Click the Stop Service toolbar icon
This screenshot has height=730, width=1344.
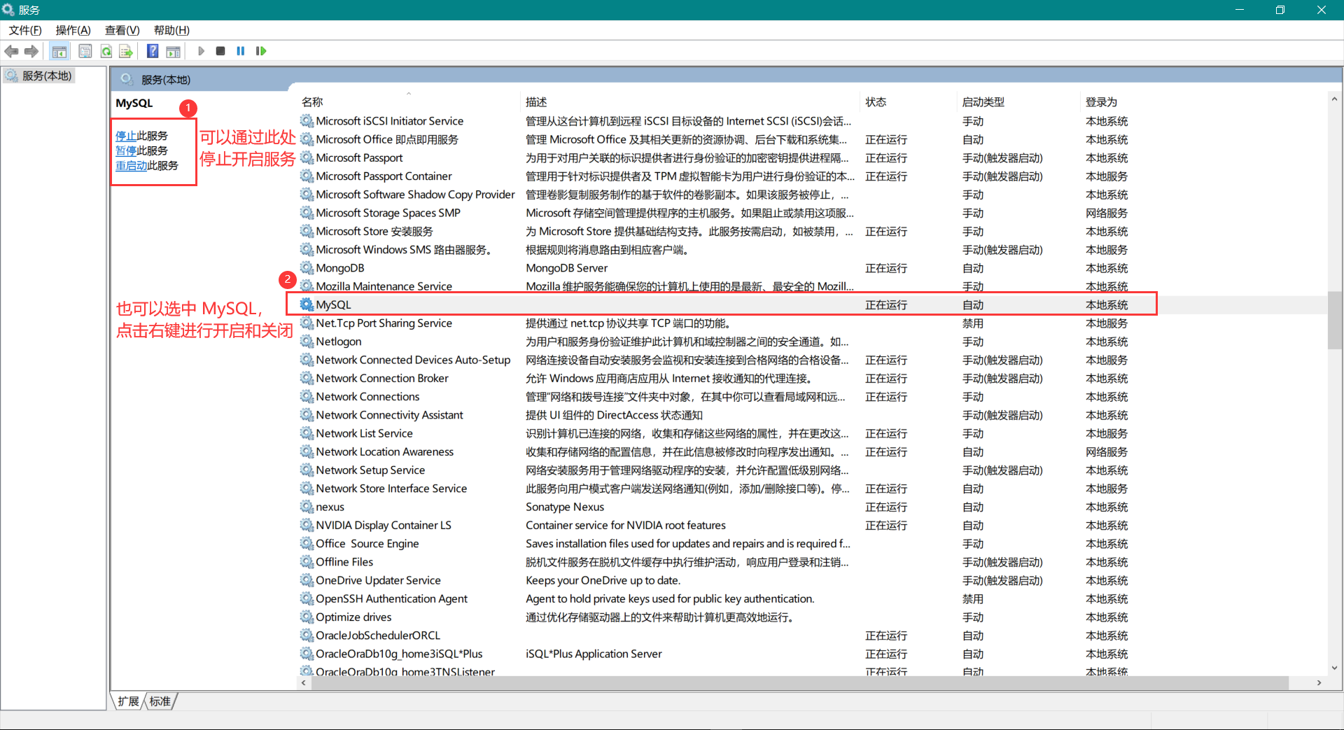point(220,51)
